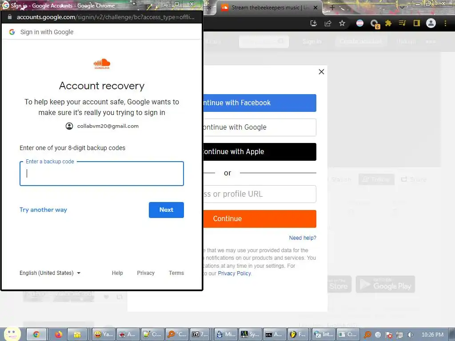
Task: Bookmark this page with the star icon
Action: [342, 23]
